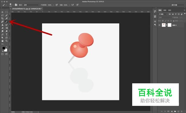Open the brush blend mode dropdown
This screenshot has width=186, height=113.
click(x=31, y=5)
